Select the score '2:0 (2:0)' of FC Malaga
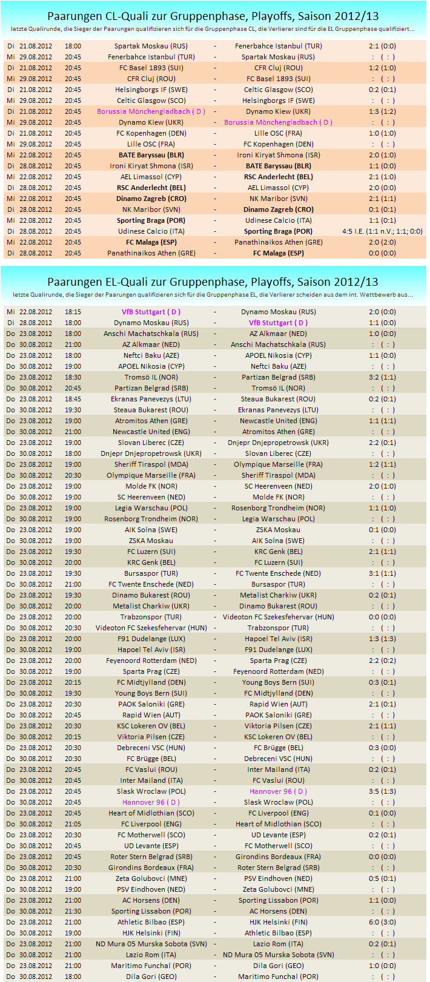430x982 pixels. [x=382, y=242]
